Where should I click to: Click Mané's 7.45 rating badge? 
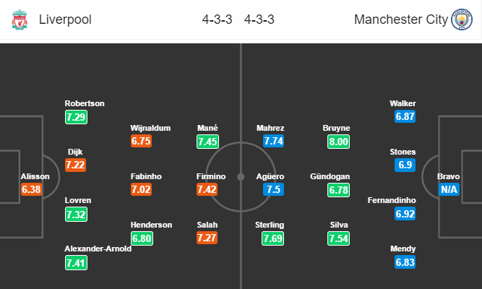(x=208, y=142)
